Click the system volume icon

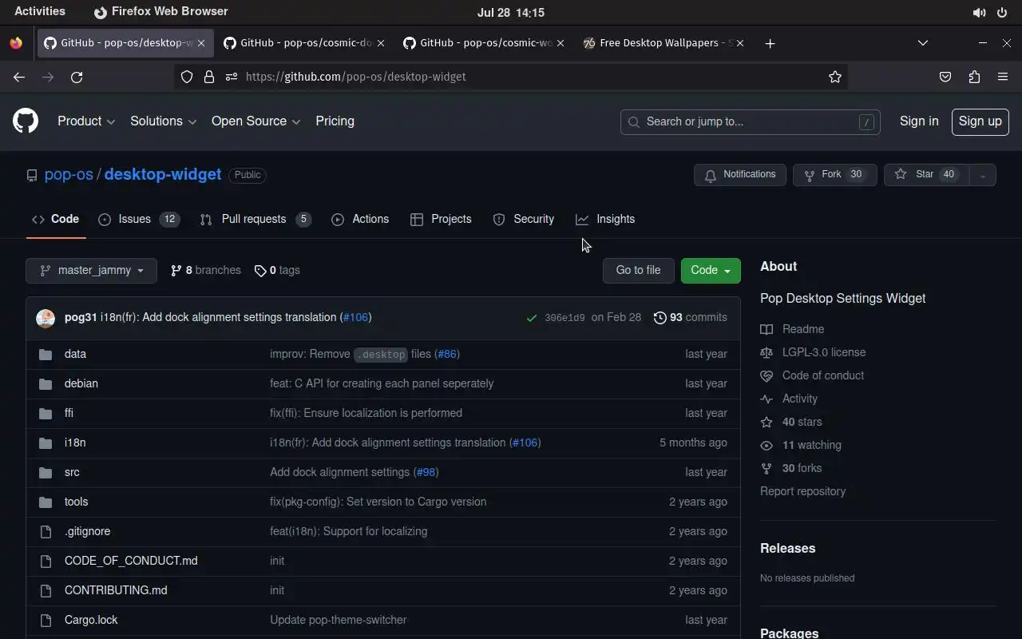979,13
